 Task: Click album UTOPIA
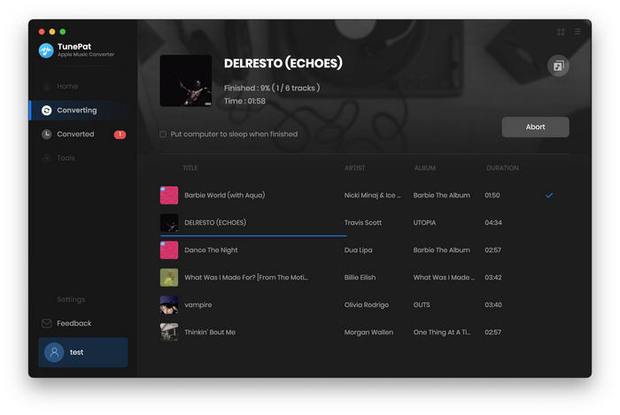[x=424, y=223]
